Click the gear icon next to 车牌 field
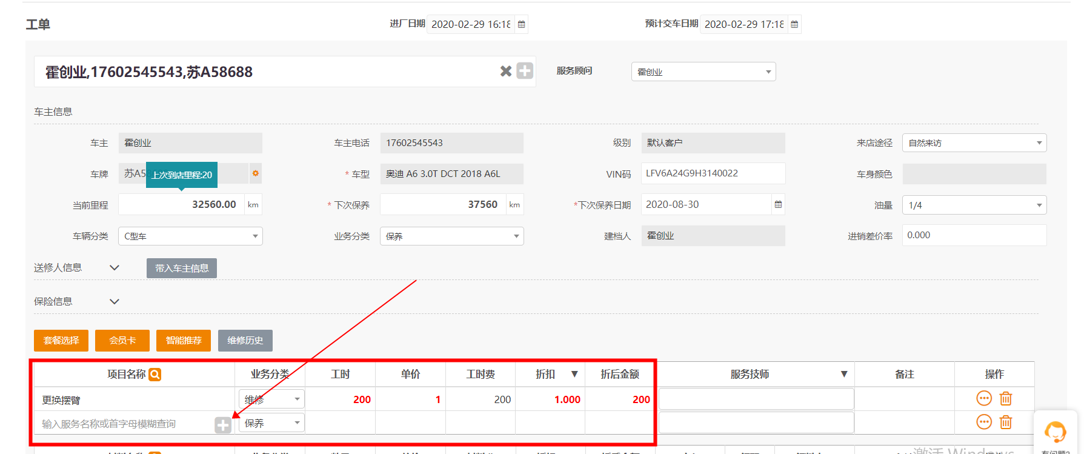 pos(256,173)
